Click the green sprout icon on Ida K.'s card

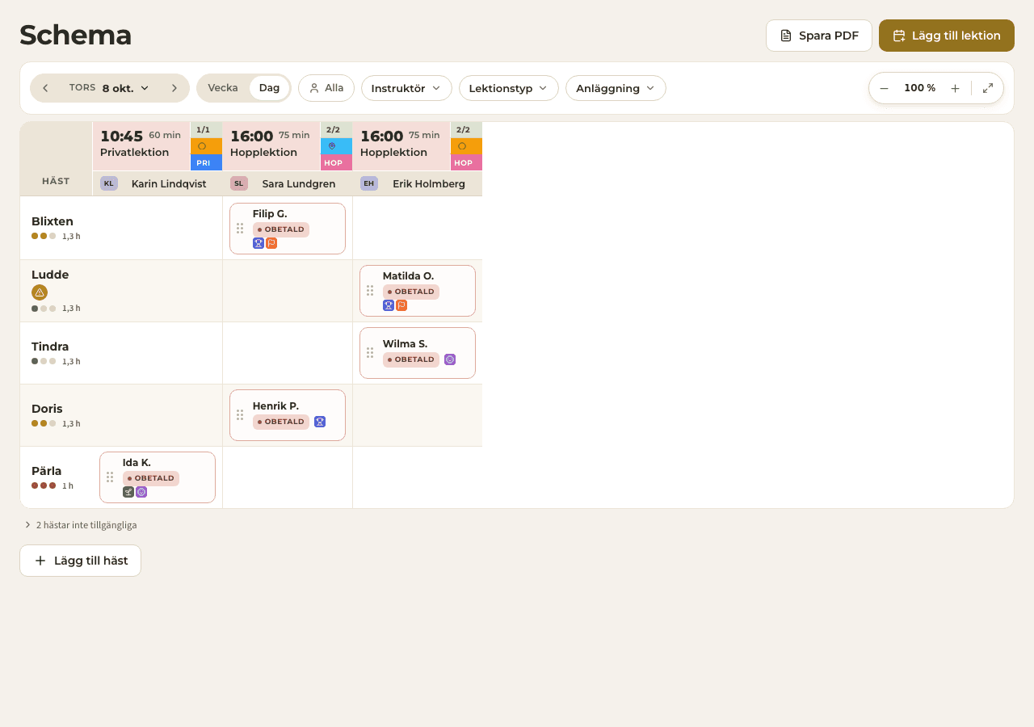click(x=128, y=492)
